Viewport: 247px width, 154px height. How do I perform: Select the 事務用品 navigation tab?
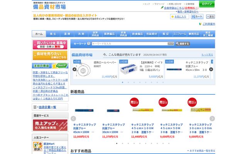[194, 34]
